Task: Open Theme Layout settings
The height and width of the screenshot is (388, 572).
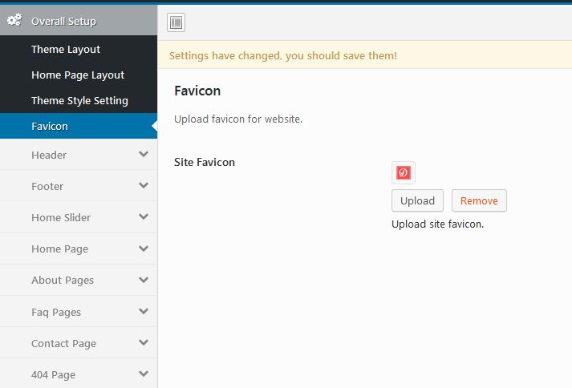Action: tap(66, 49)
